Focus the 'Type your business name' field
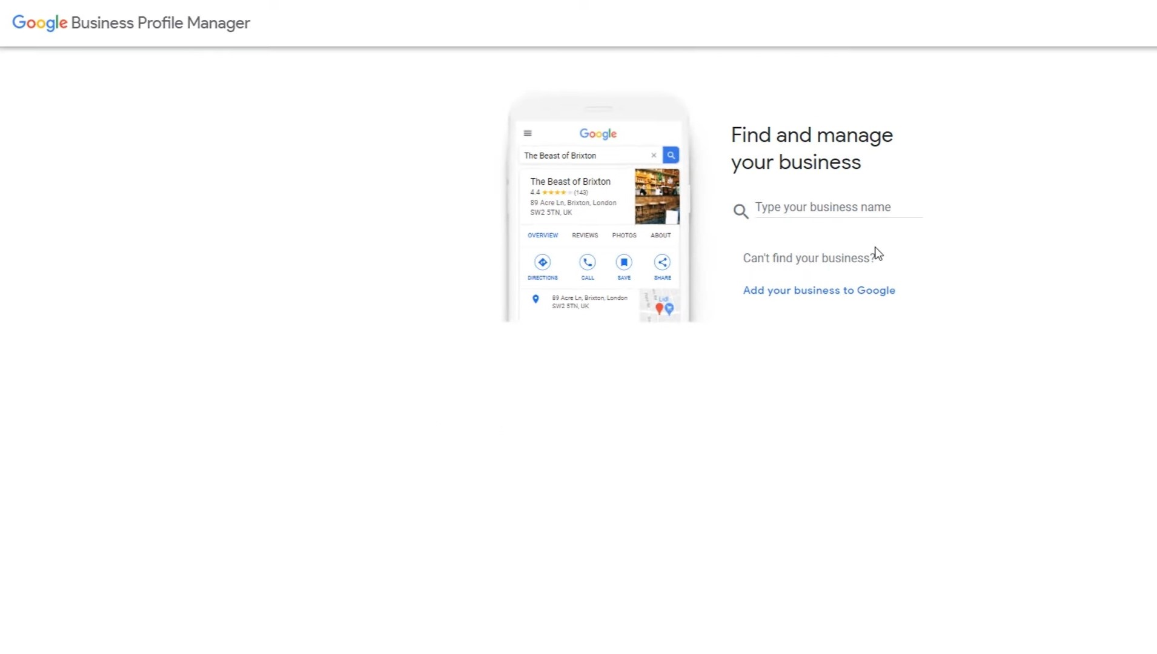 [x=838, y=207]
